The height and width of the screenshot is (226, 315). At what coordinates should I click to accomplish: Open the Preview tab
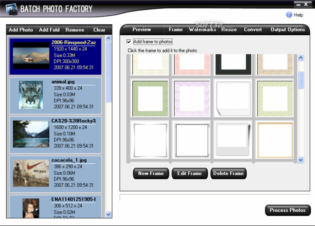coord(142,29)
